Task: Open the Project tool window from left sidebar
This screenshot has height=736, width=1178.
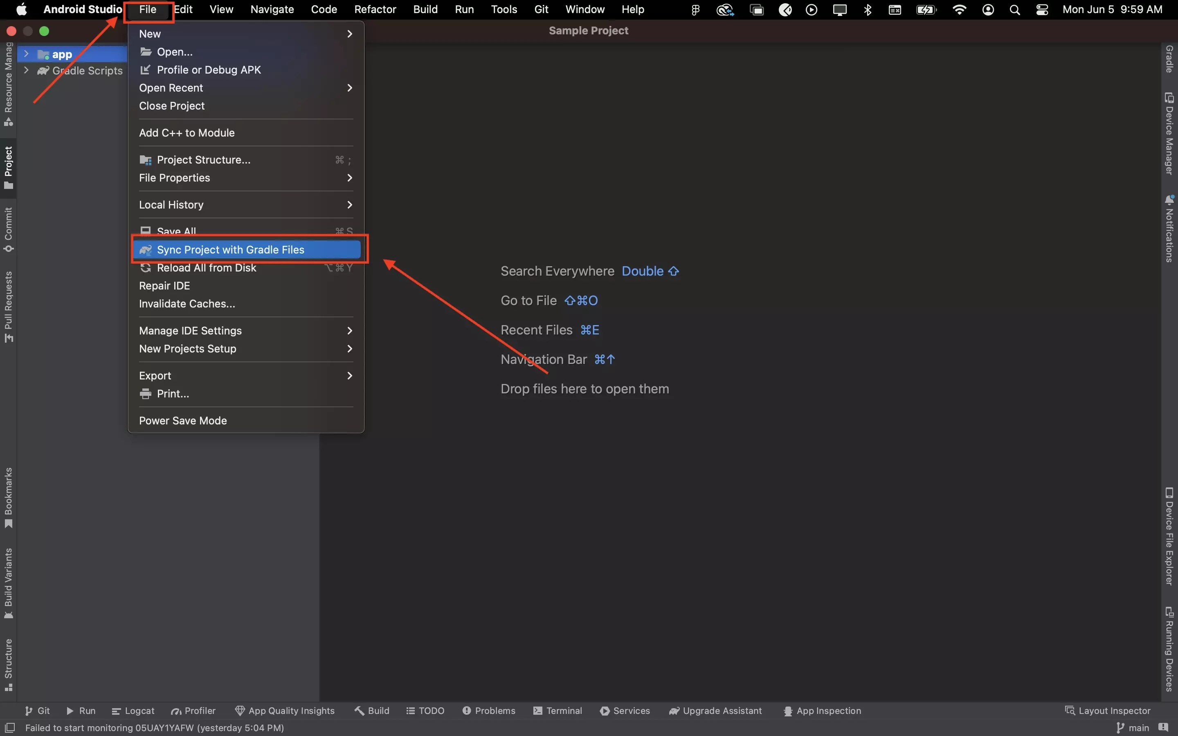Action: pos(8,168)
